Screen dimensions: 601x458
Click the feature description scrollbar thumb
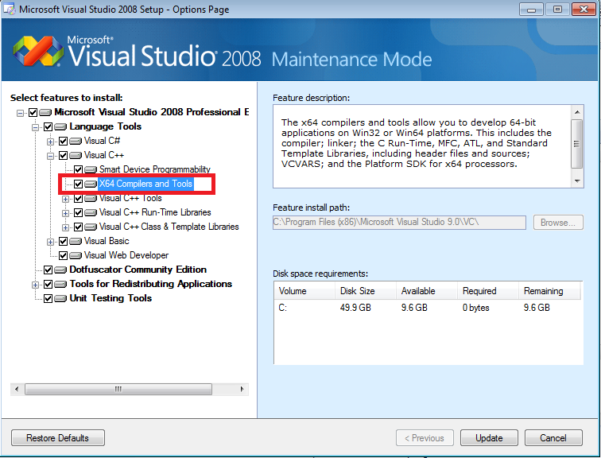(x=577, y=144)
